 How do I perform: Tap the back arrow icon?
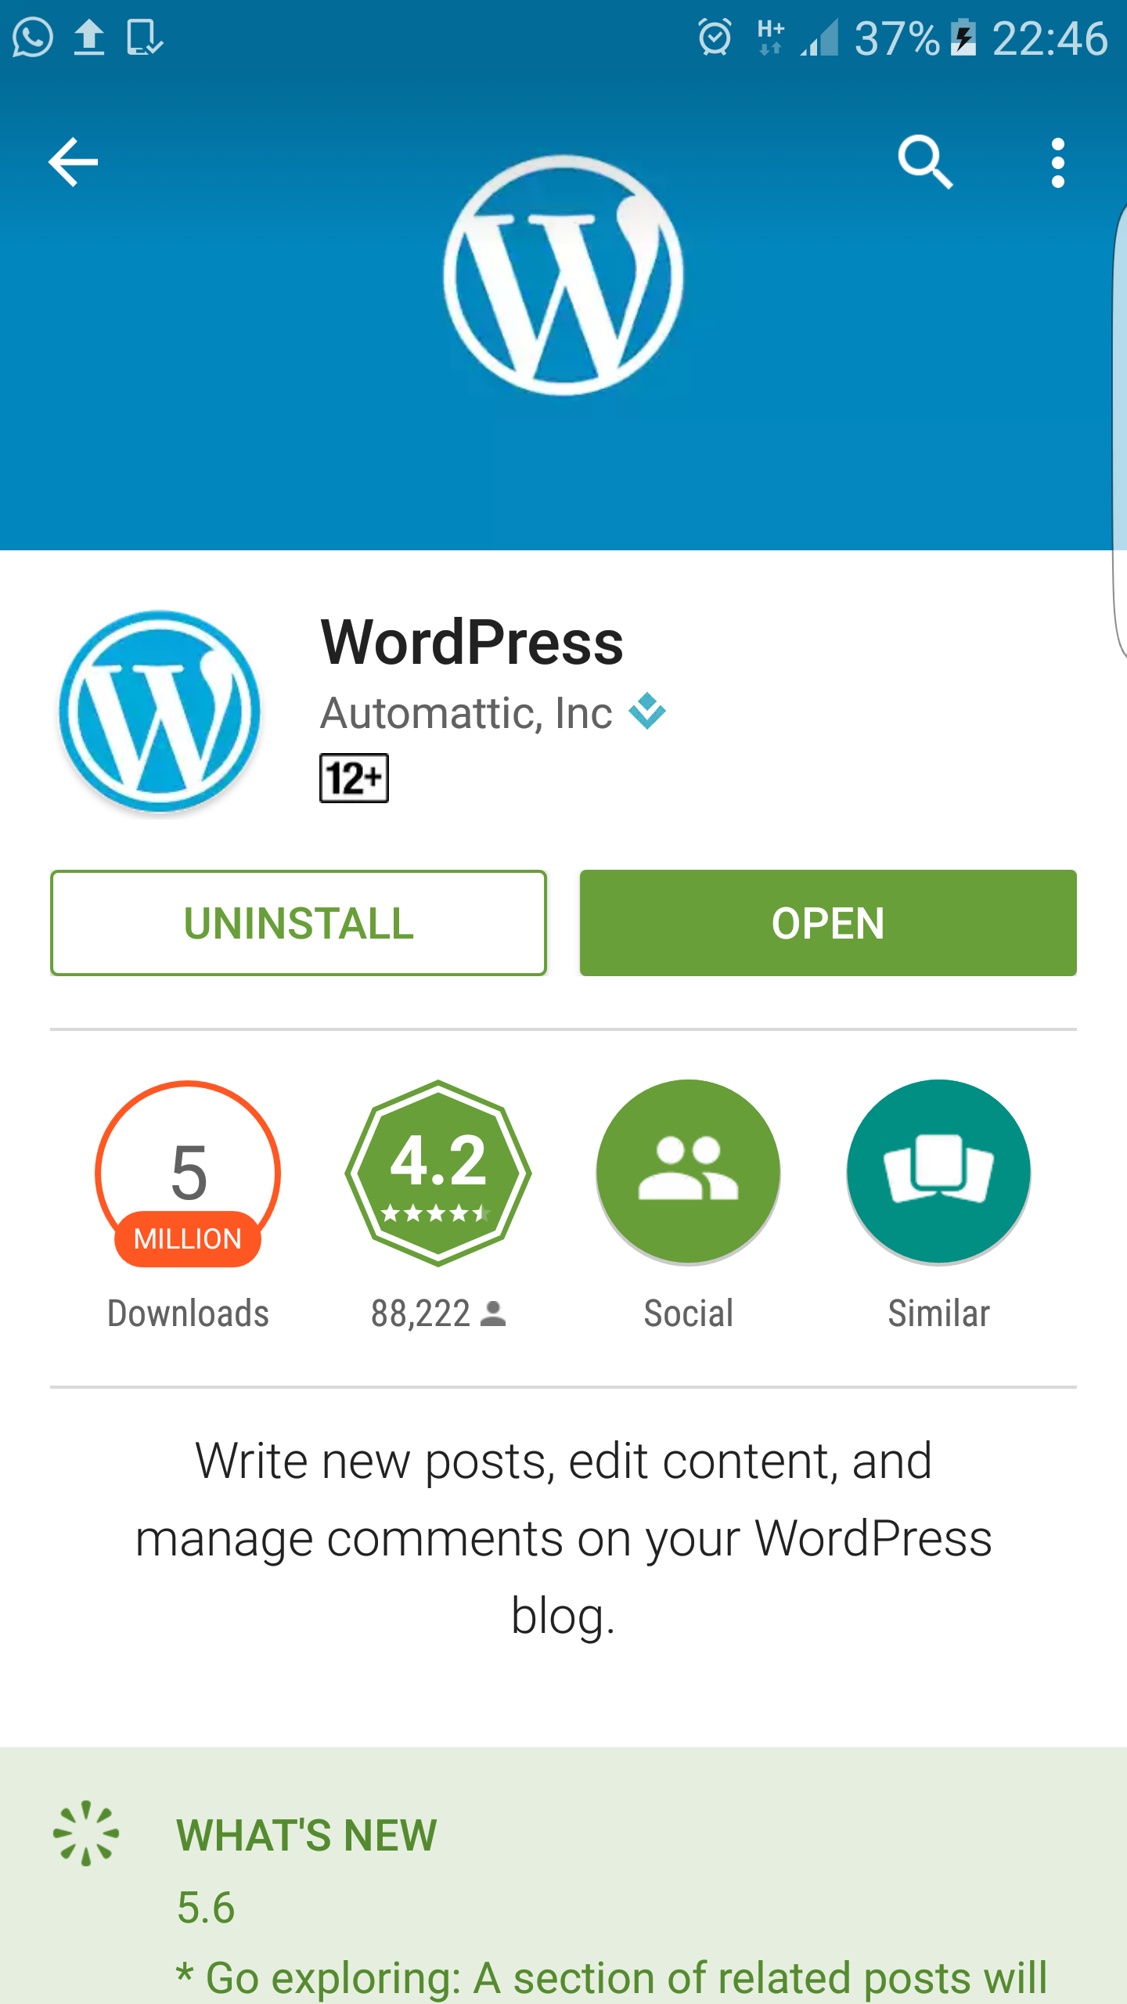pos(73,162)
